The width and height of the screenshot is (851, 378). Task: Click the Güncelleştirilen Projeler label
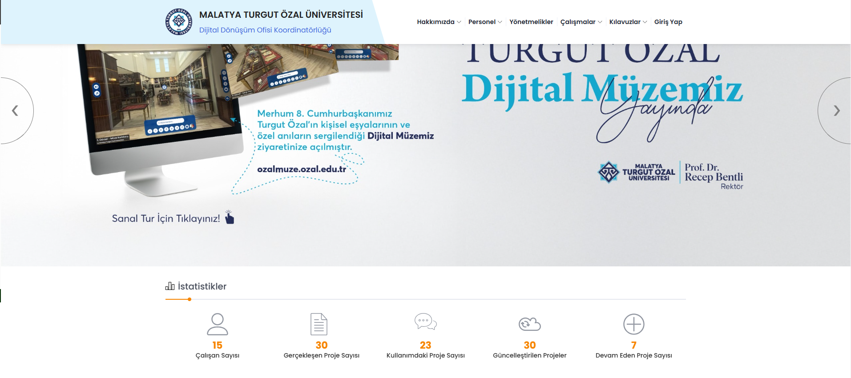(530, 355)
